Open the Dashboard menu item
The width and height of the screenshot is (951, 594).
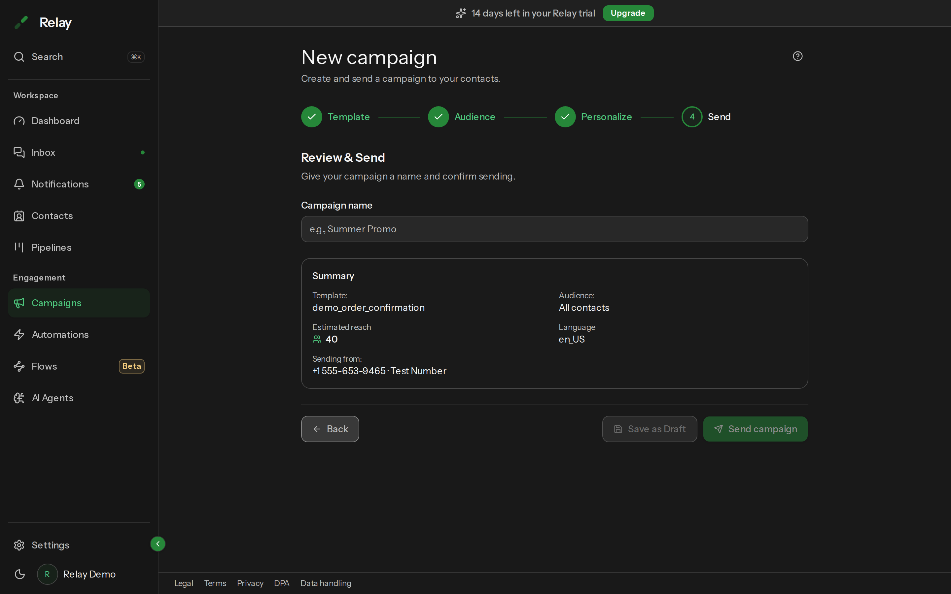click(x=79, y=120)
